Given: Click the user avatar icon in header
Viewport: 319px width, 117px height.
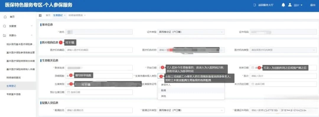Looking at the screenshot, I should 290,5.
